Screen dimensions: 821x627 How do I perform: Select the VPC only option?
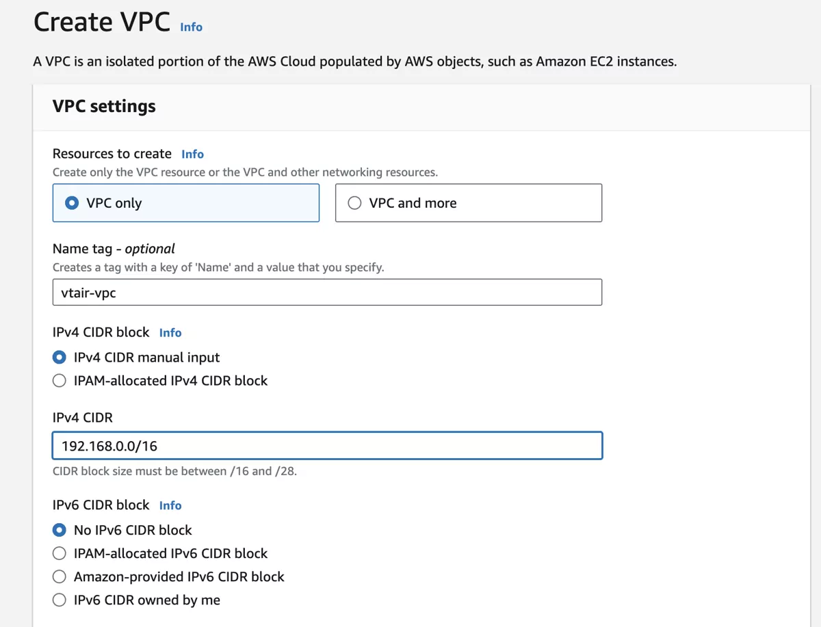pyautogui.click(x=72, y=203)
